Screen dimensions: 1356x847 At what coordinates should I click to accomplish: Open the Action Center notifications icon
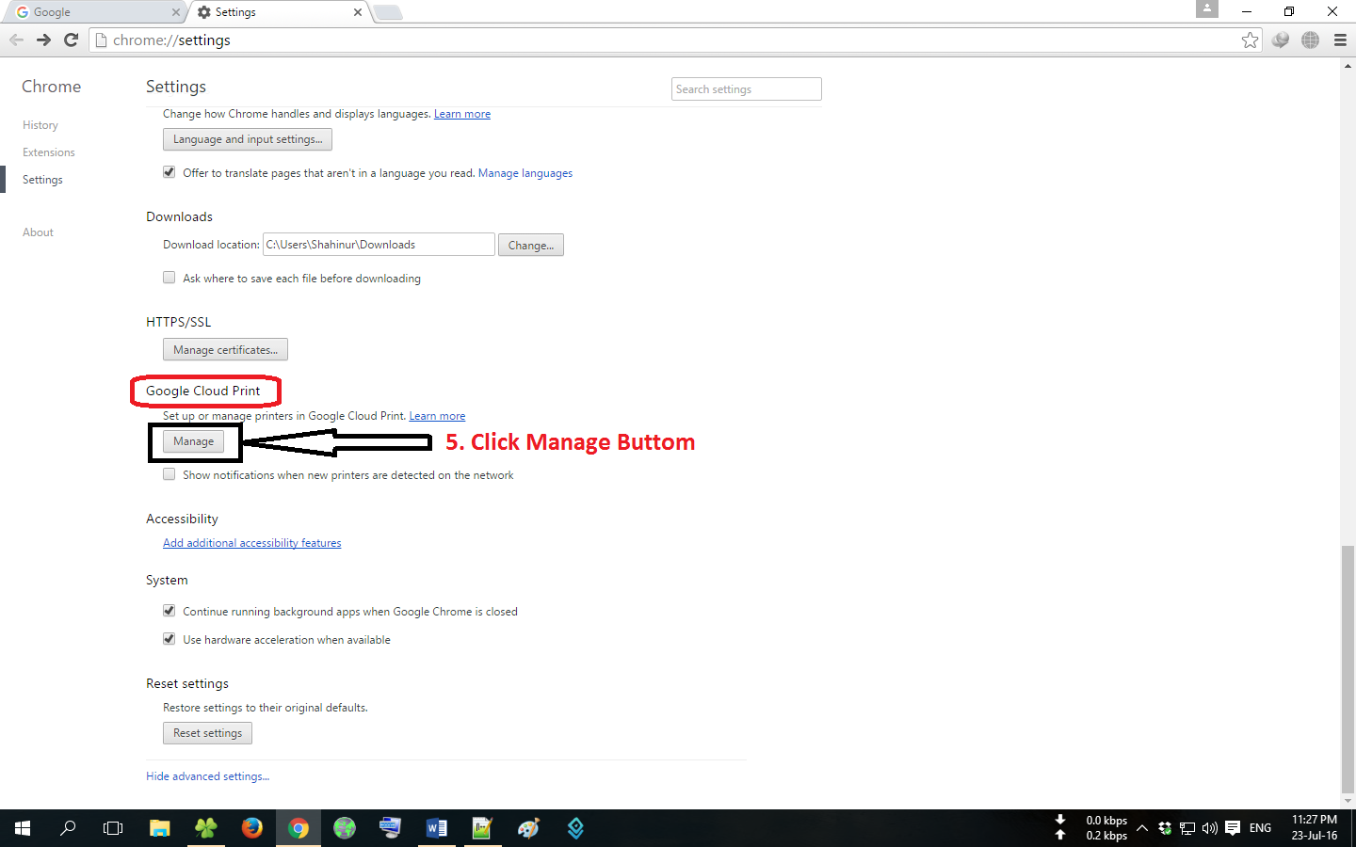pos(1233,828)
